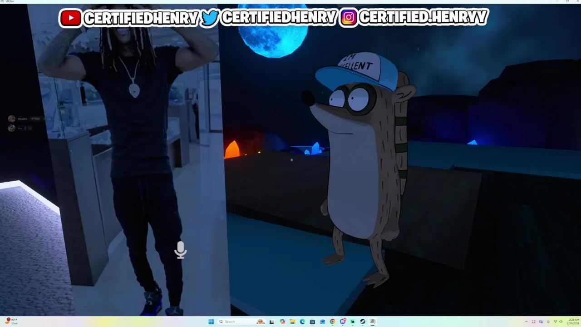The height and width of the screenshot is (327, 581).
Task: Click the microphone icon in system tray
Action: tap(548, 322)
